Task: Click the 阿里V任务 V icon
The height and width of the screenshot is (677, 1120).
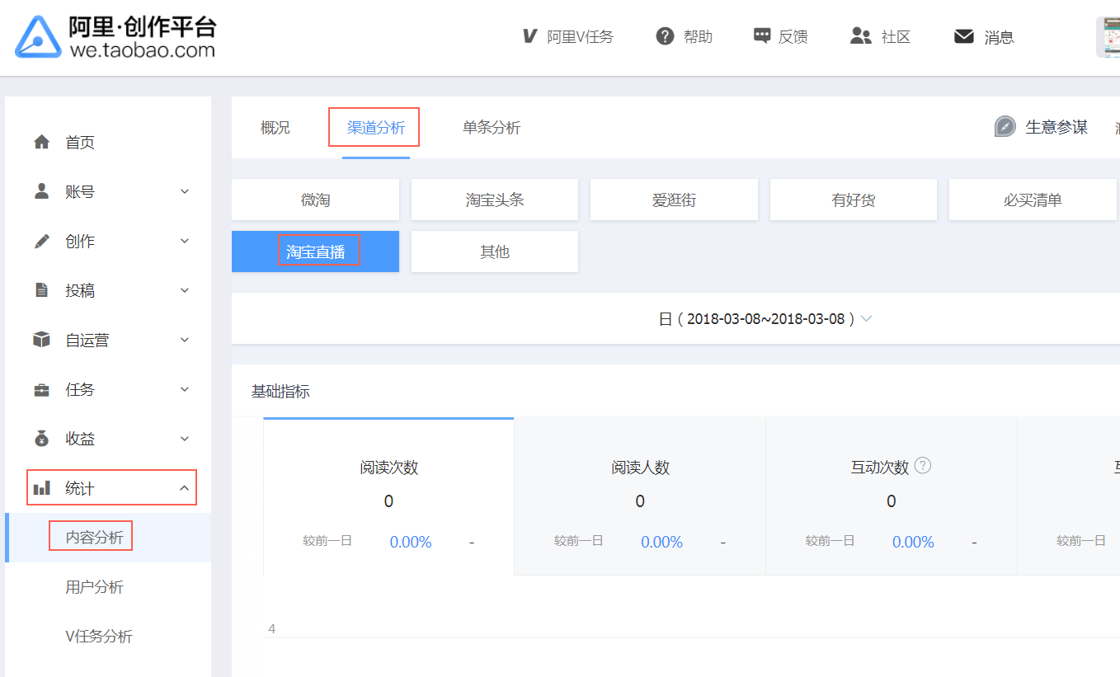Action: coord(529,36)
